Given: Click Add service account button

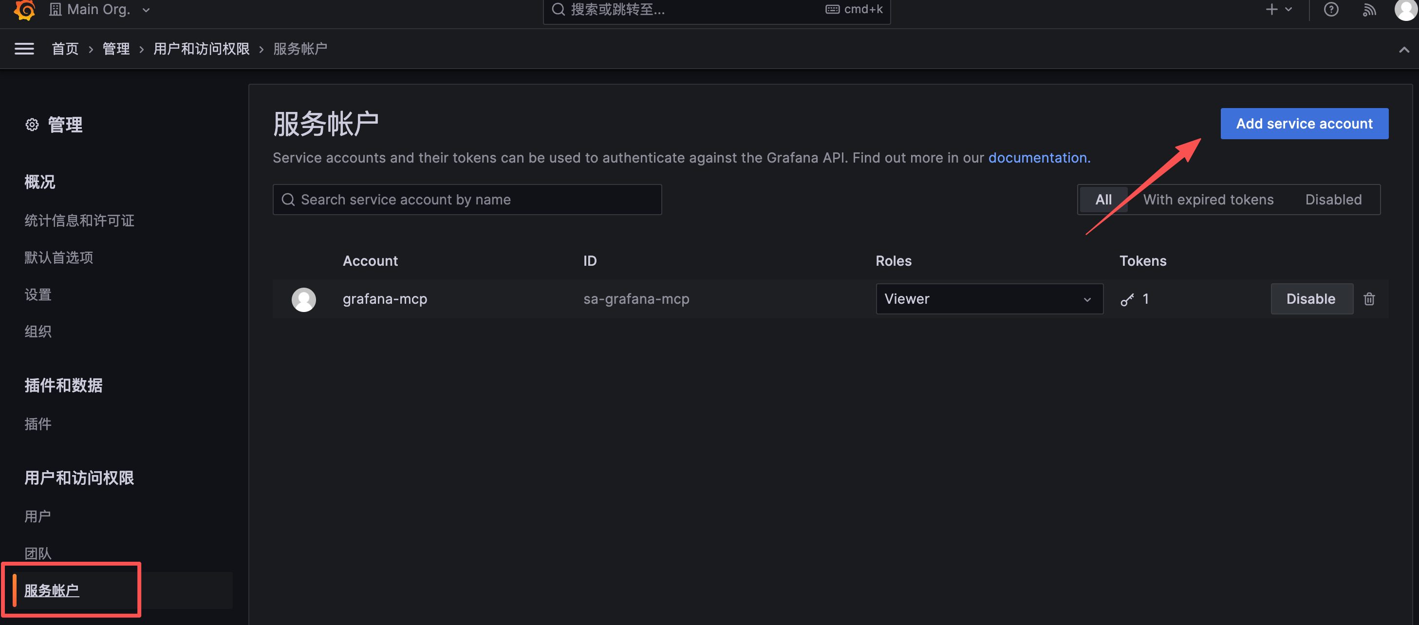Looking at the screenshot, I should coord(1304,124).
